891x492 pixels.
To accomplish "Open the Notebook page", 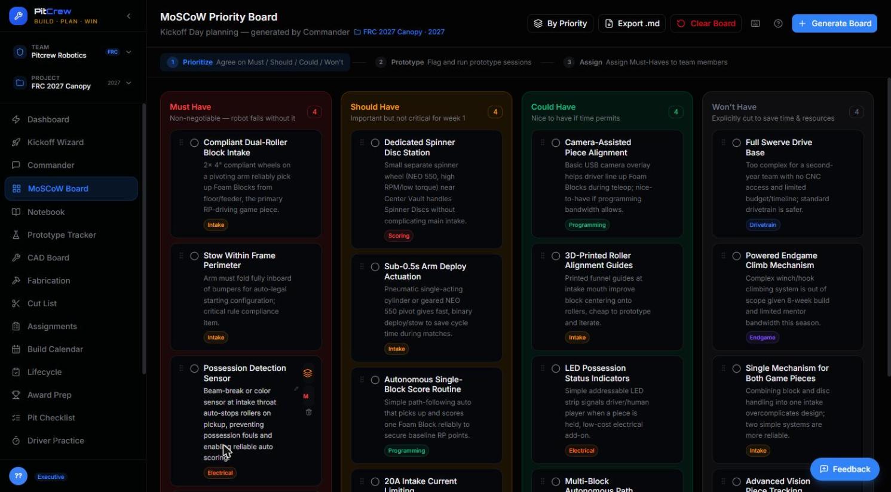I will 71,212.
